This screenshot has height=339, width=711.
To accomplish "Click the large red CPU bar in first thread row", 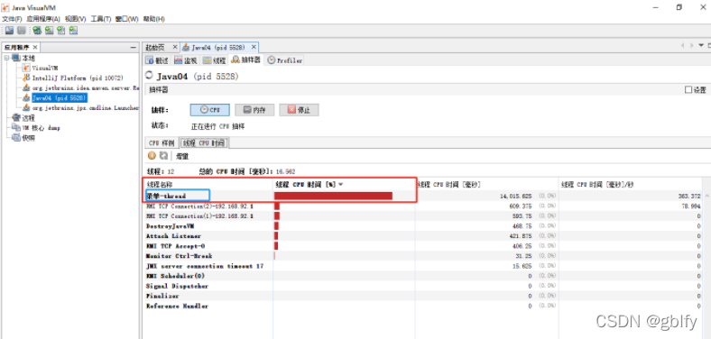I will coord(333,196).
